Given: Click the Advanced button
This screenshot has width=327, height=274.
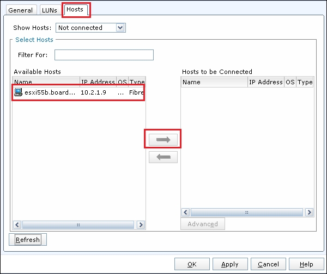Looking at the screenshot, I should pyautogui.click(x=203, y=224).
